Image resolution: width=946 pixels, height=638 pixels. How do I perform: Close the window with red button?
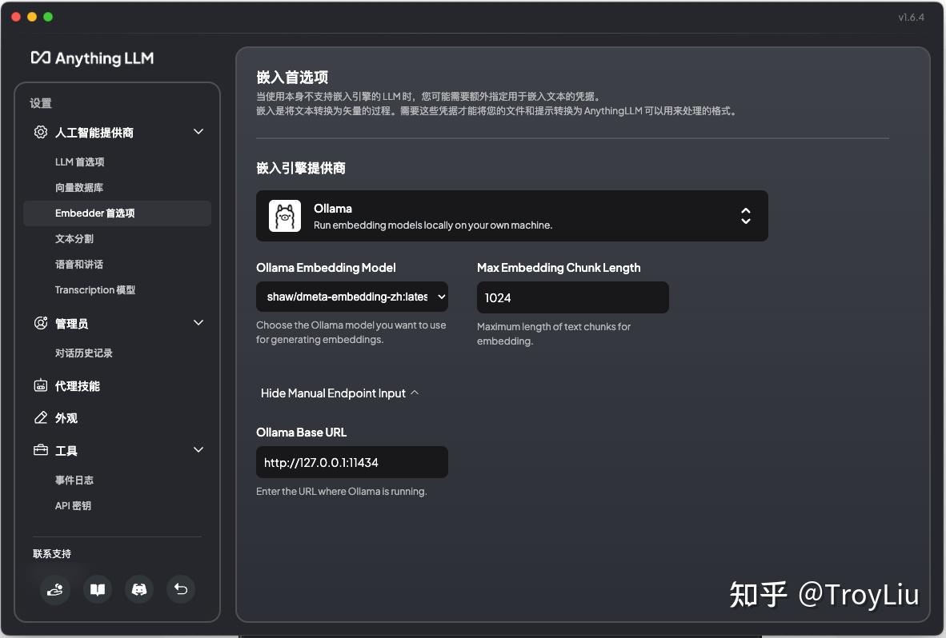[16, 17]
